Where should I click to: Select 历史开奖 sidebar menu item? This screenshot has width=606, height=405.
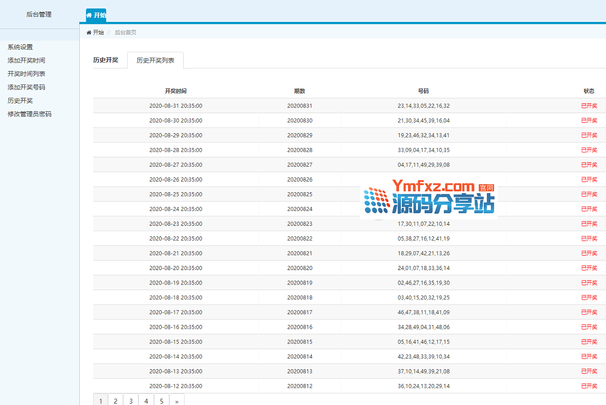tap(20, 101)
